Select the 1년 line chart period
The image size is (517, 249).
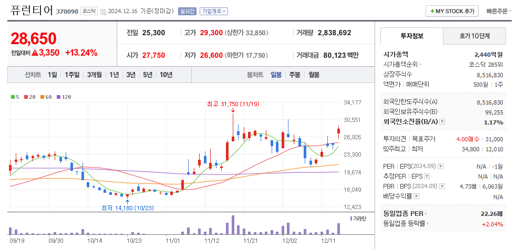pos(114,75)
